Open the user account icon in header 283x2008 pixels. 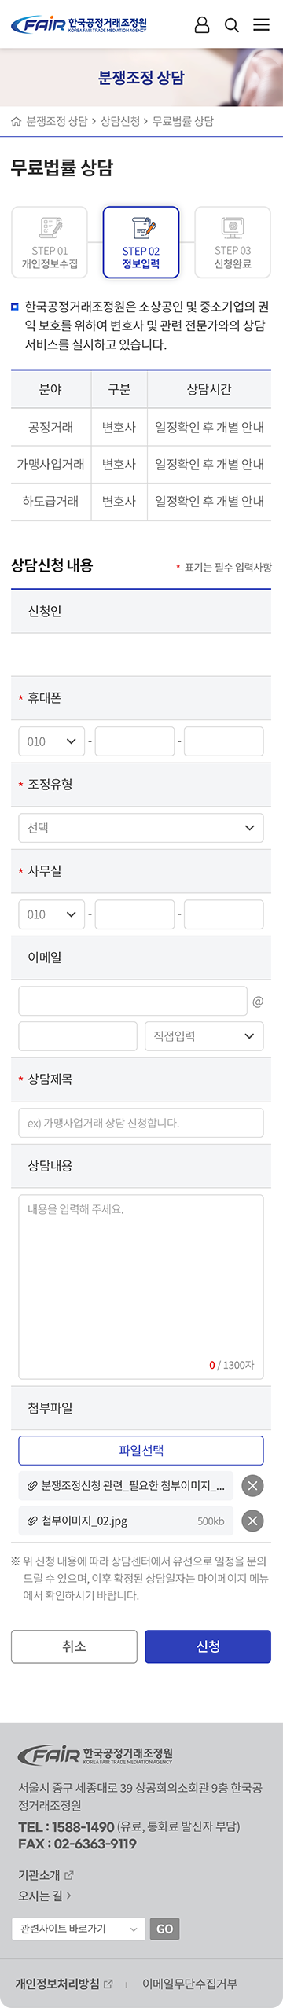(202, 25)
